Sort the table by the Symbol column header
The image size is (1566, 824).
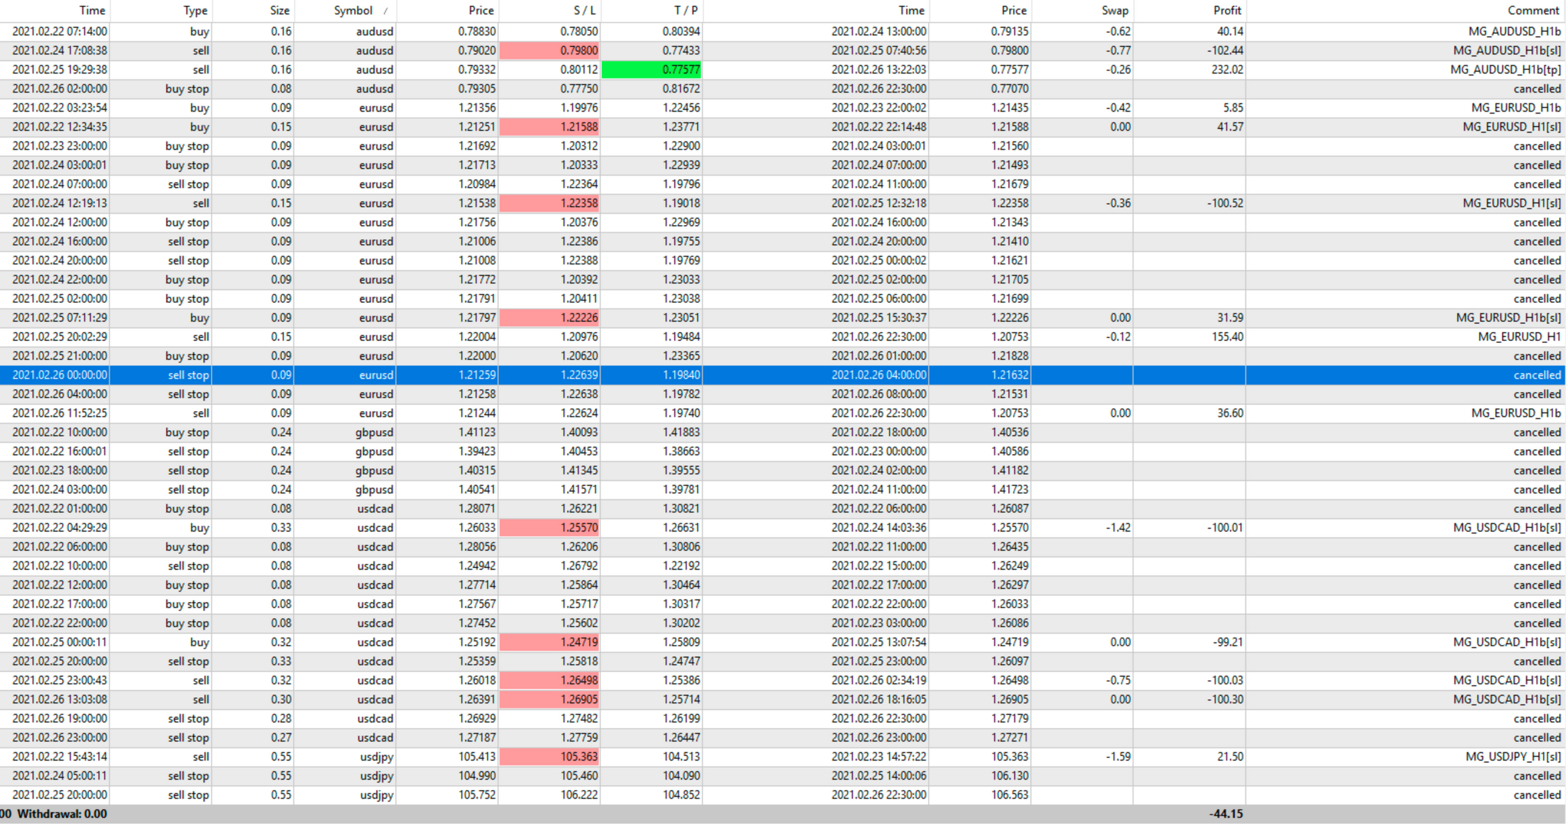353,10
